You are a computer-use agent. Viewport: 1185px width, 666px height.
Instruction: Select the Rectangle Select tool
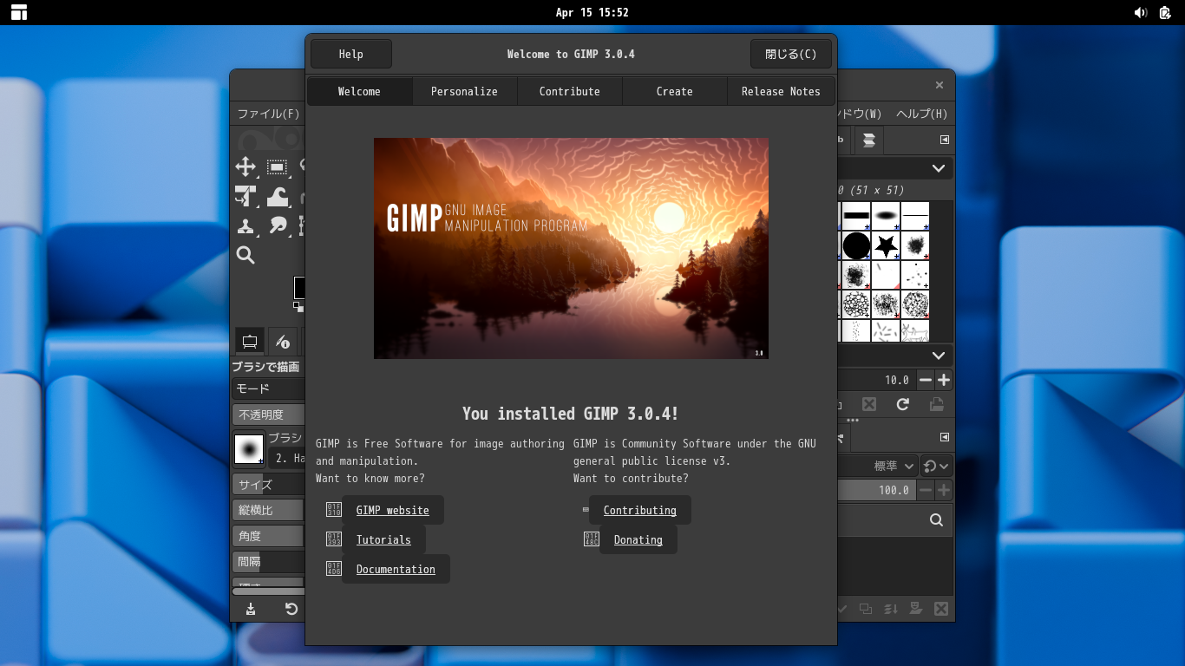point(278,167)
